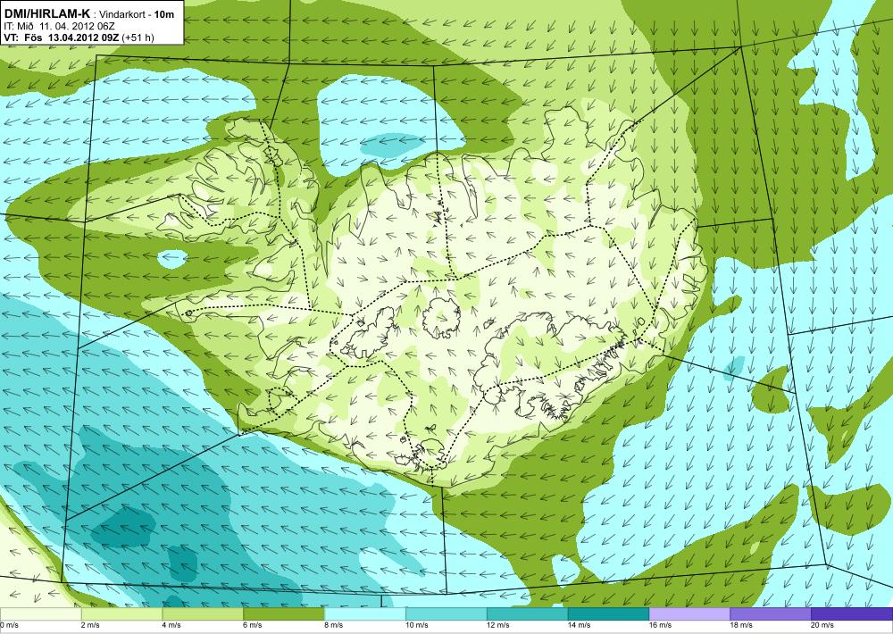Click the '6 m/s' legend label
This screenshot has height=634, width=893.
pos(254,625)
